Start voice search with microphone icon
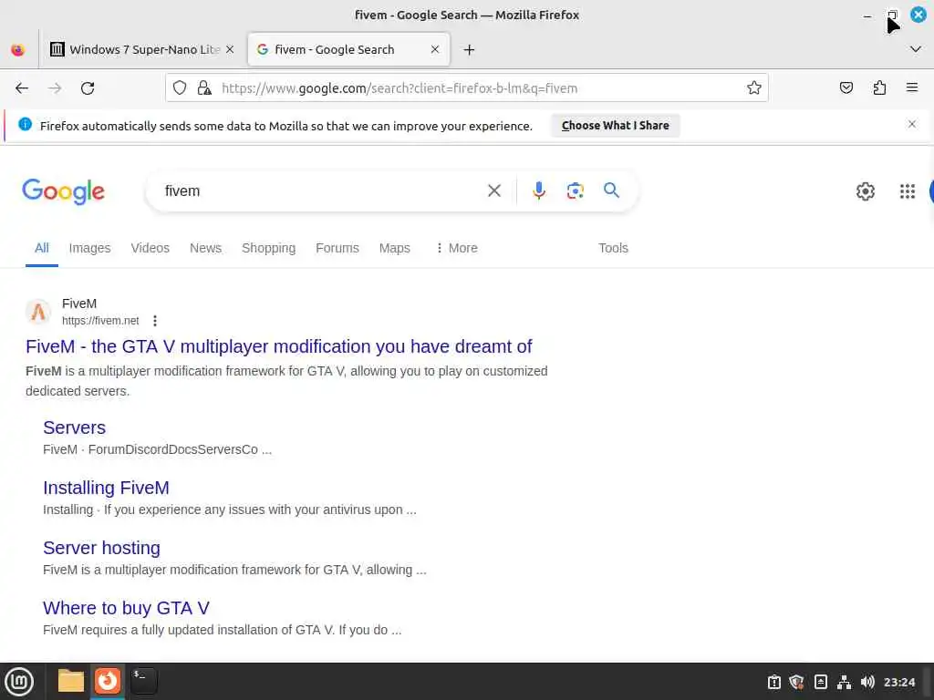Viewport: 934px width, 700px height. point(538,190)
